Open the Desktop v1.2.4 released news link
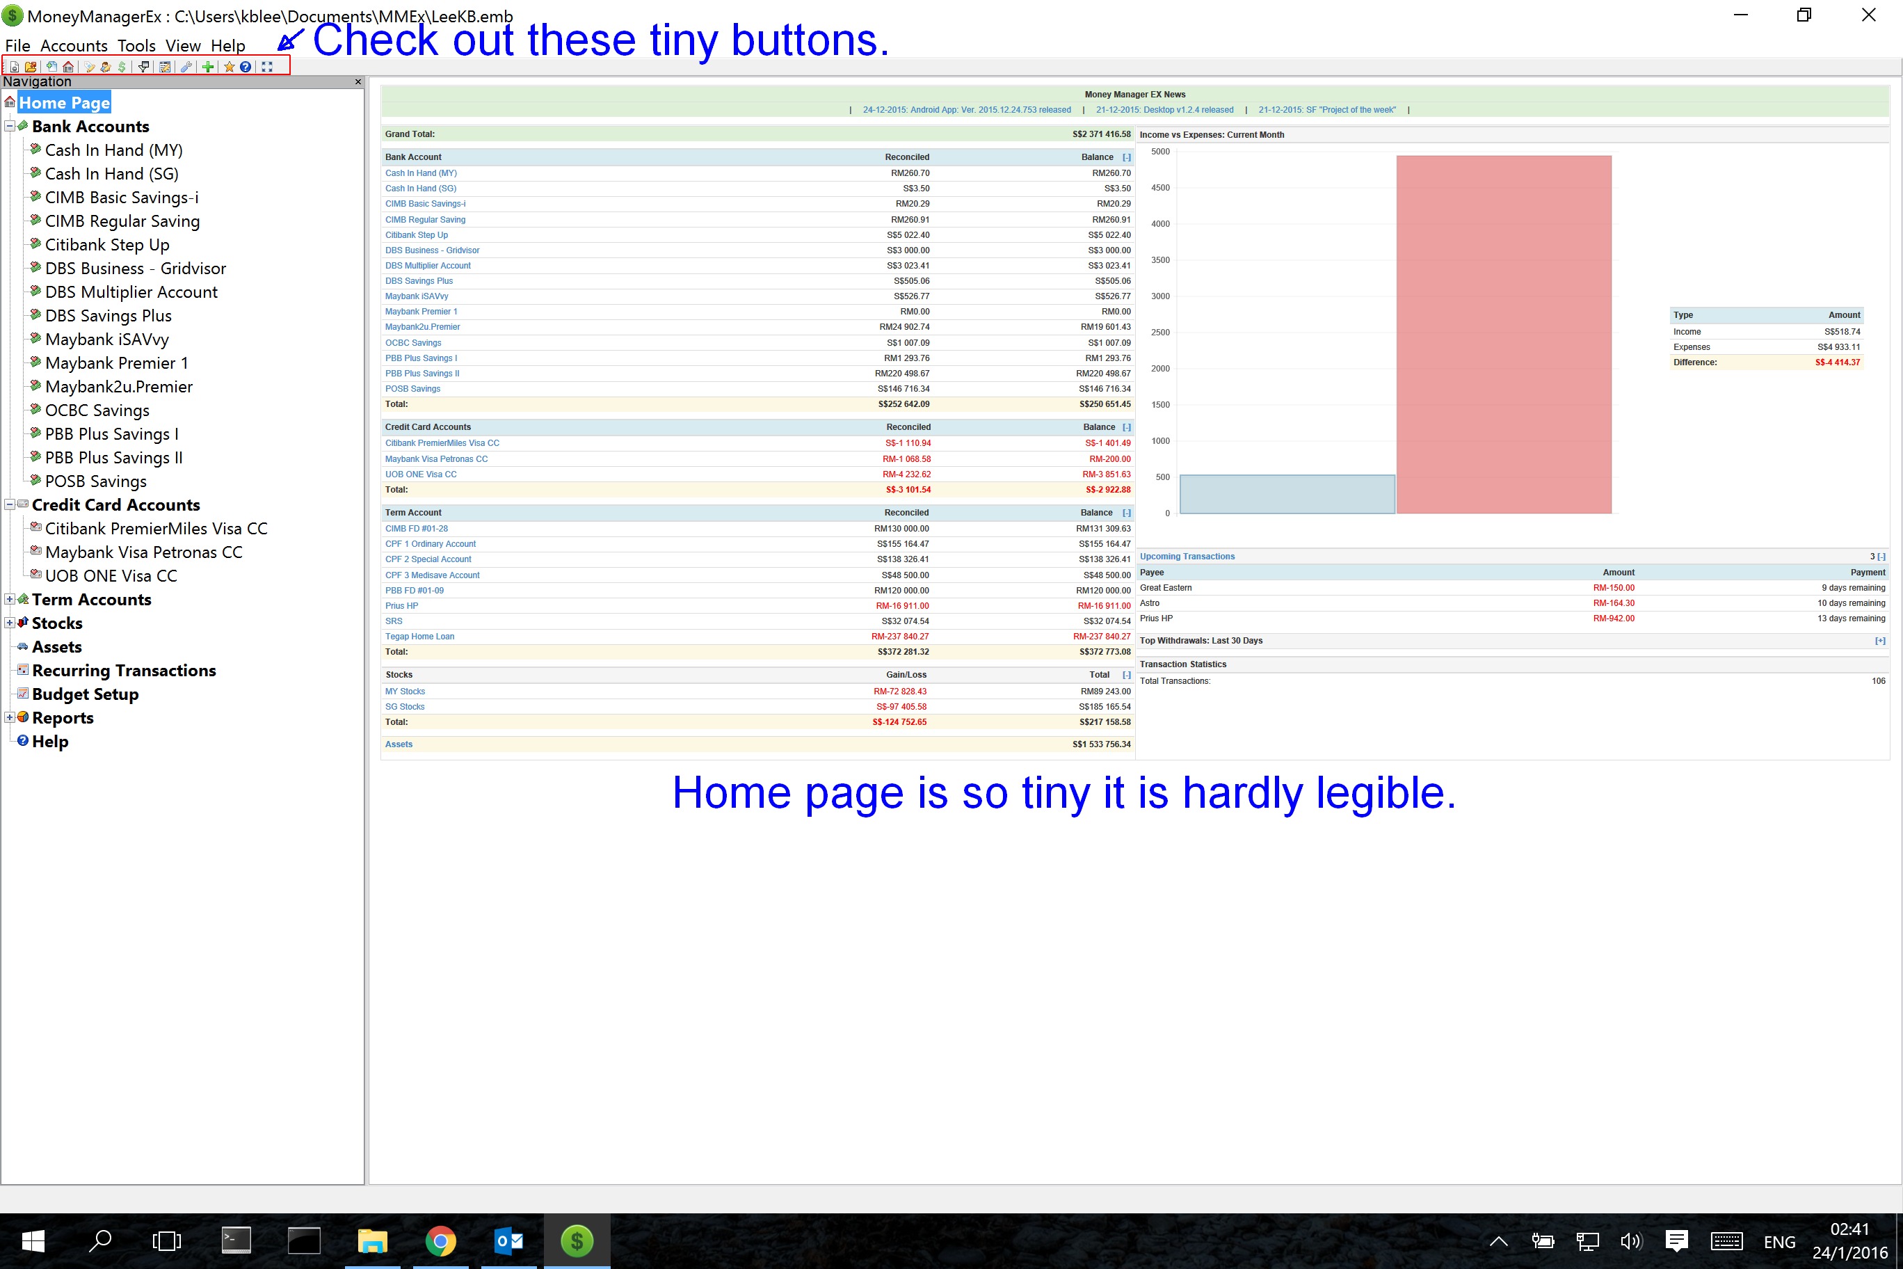The width and height of the screenshot is (1903, 1269). point(1164,110)
